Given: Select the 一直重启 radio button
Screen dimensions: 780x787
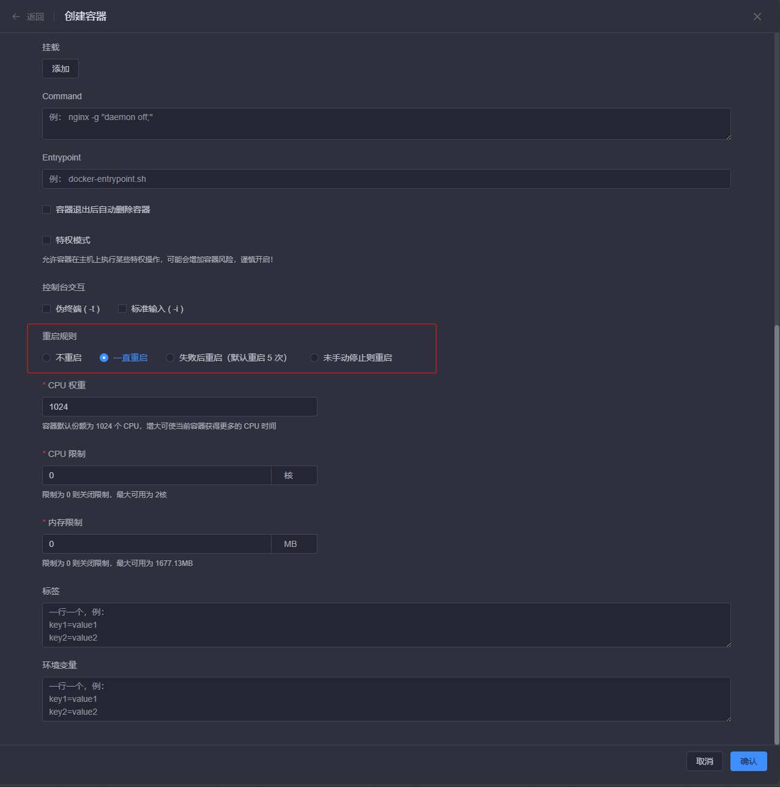Looking at the screenshot, I should [x=104, y=358].
